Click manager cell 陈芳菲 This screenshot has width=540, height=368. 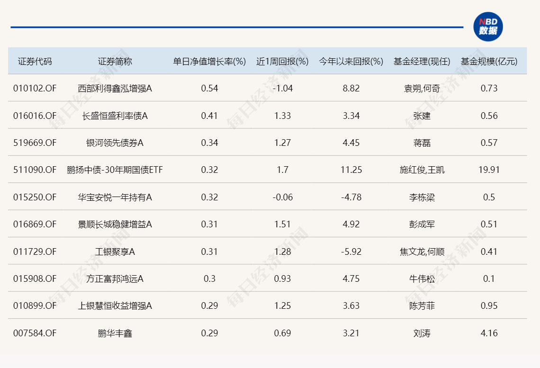[x=422, y=305]
